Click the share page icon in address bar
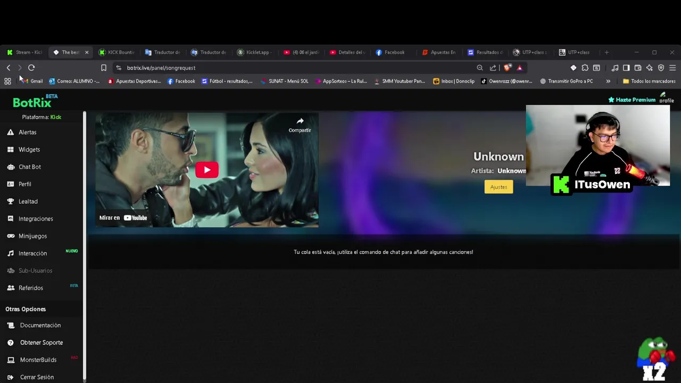Image resolution: width=681 pixels, height=383 pixels. [493, 68]
